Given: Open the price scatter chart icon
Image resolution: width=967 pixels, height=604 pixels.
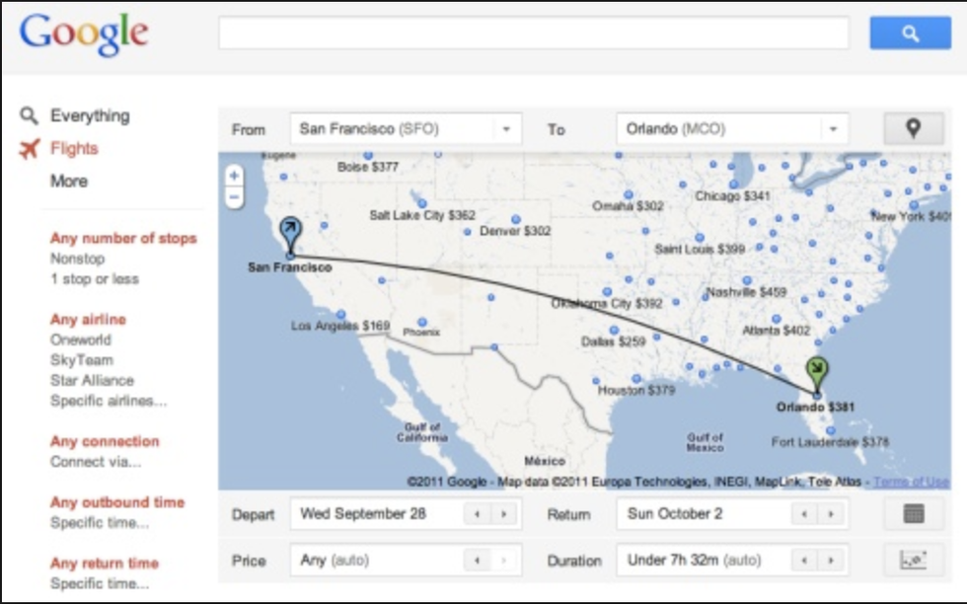Looking at the screenshot, I should pos(913,561).
